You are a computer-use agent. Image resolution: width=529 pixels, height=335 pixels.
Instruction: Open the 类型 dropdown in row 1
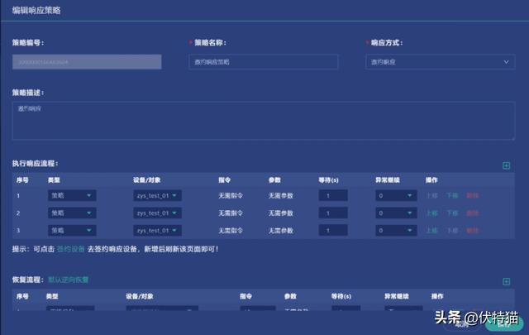tap(72, 195)
